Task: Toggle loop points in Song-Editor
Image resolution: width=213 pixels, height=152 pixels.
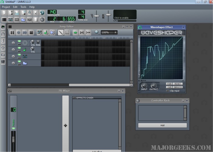Action: (82, 33)
